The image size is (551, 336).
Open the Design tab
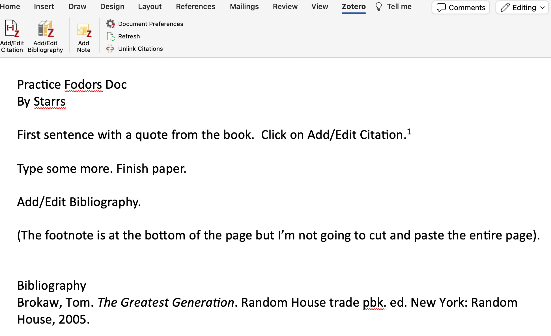click(112, 6)
